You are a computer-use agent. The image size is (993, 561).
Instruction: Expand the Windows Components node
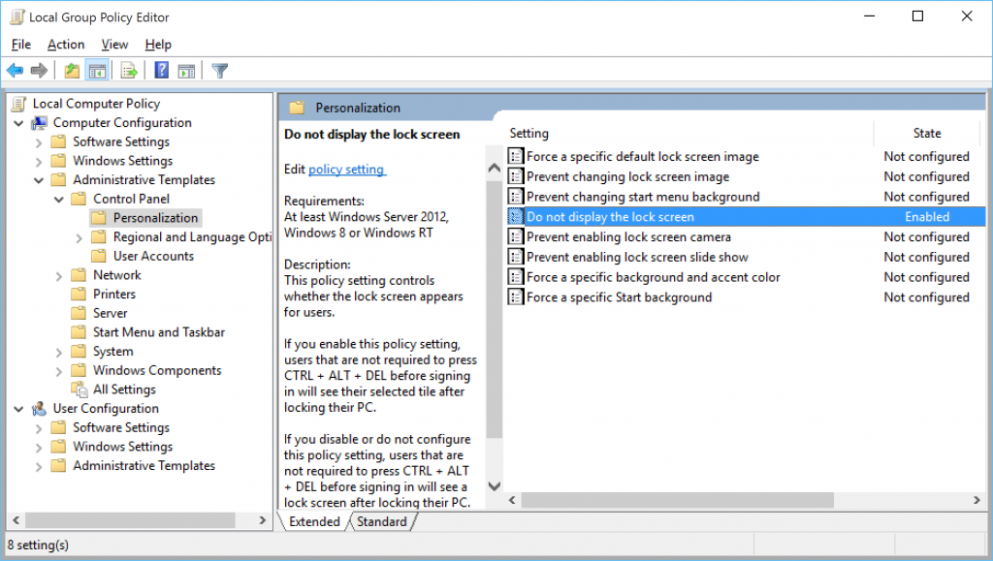(x=58, y=370)
